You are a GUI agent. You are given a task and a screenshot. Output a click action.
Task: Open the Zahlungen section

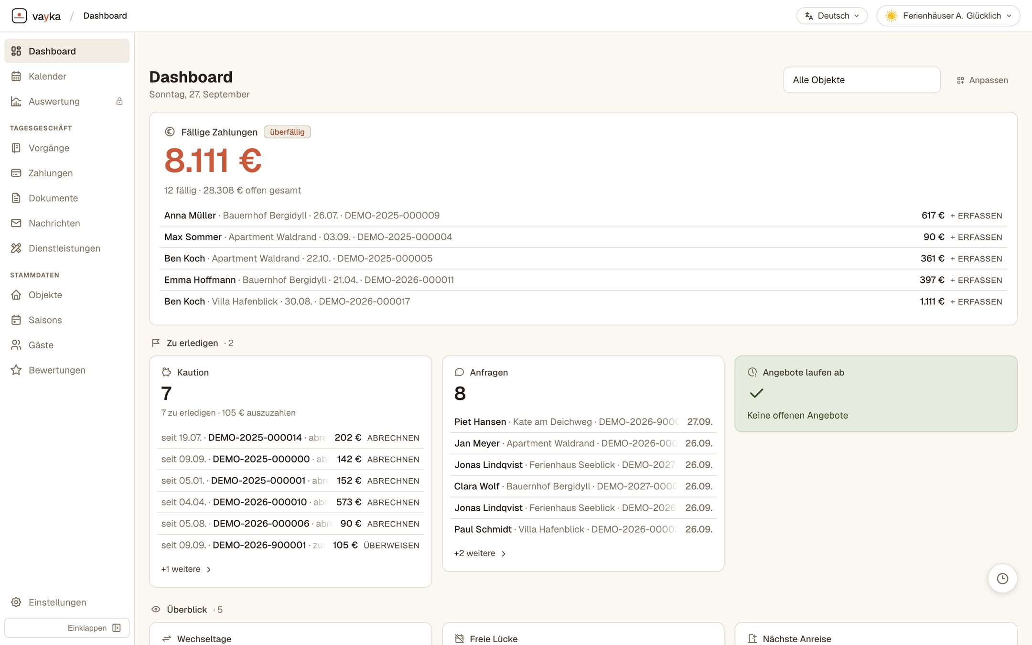coord(67,173)
